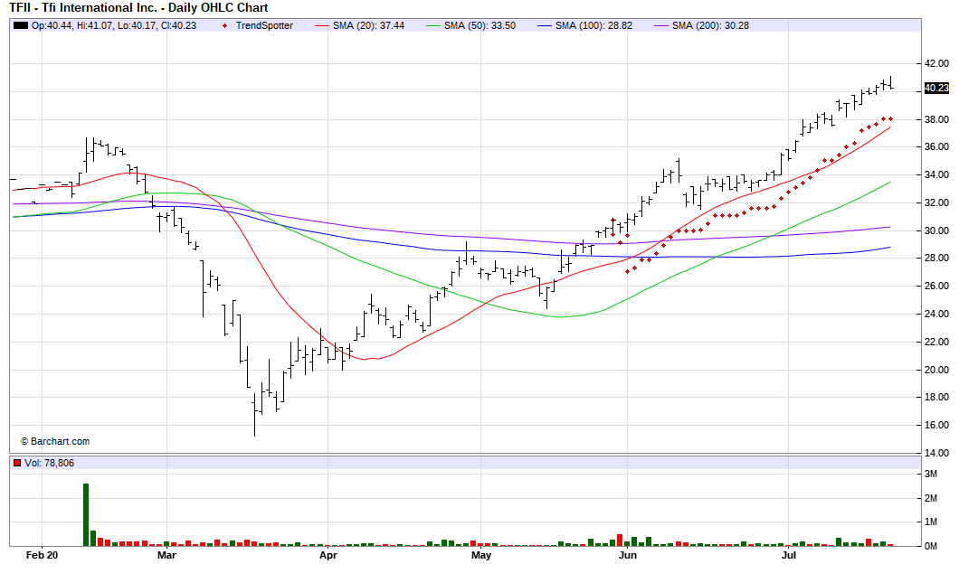
Task: Click the red SMA (20) legend line
Action: (322, 25)
